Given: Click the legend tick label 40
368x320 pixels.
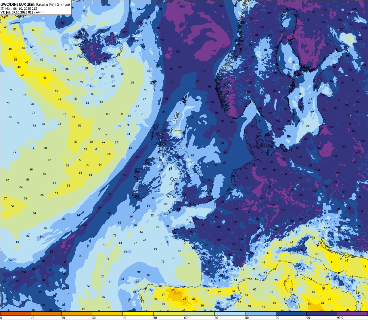Looking at the screenshot, I should pos(124,318).
